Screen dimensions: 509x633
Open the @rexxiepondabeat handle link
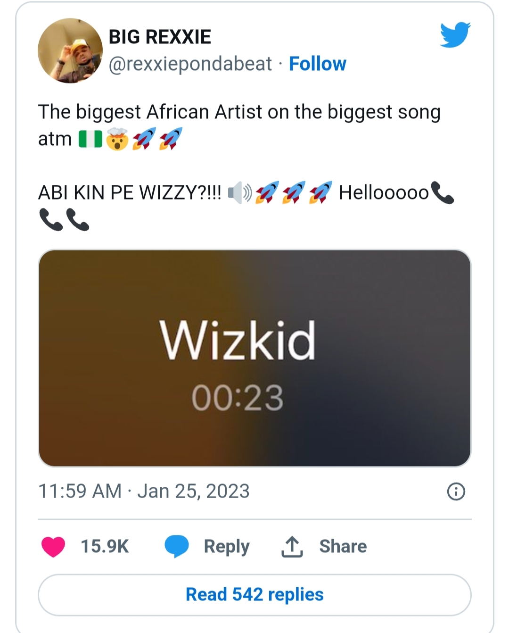(190, 64)
